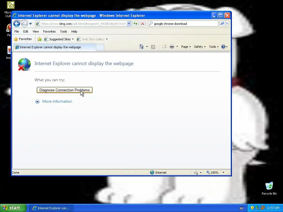Expand the Home button dropdown arrow
This screenshot has width=283, height=212.
147,47
